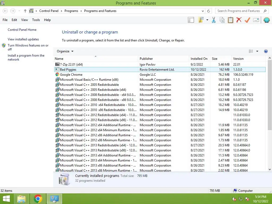This screenshot has width=272, height=204.
Task: Select Microsoft Visual C++ 2005 Redistributable (x64)
Action: 160,90
